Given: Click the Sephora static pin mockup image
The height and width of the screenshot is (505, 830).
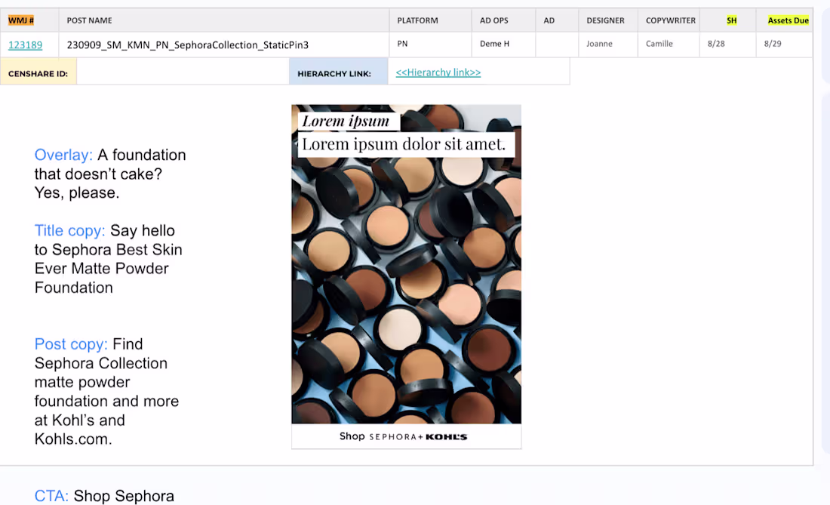Looking at the screenshot, I should [406, 272].
